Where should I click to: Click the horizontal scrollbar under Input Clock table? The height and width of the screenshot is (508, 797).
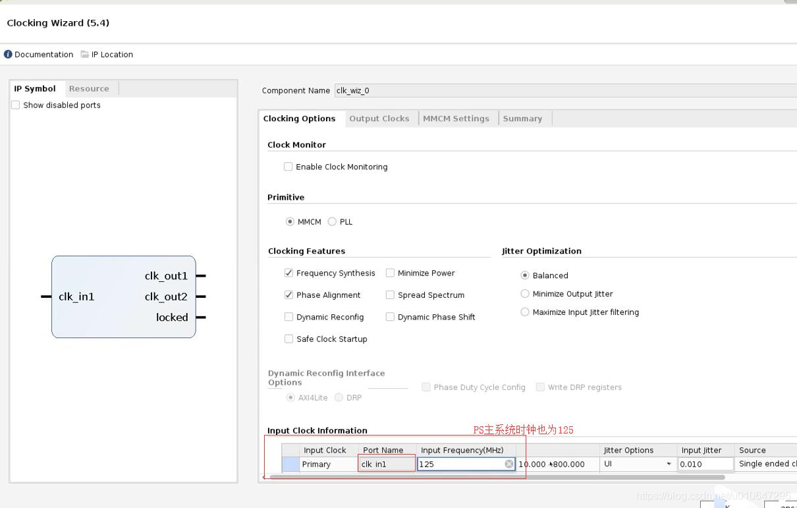pos(497,477)
